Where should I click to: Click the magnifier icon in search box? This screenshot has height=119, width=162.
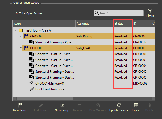(x=97, y=13)
